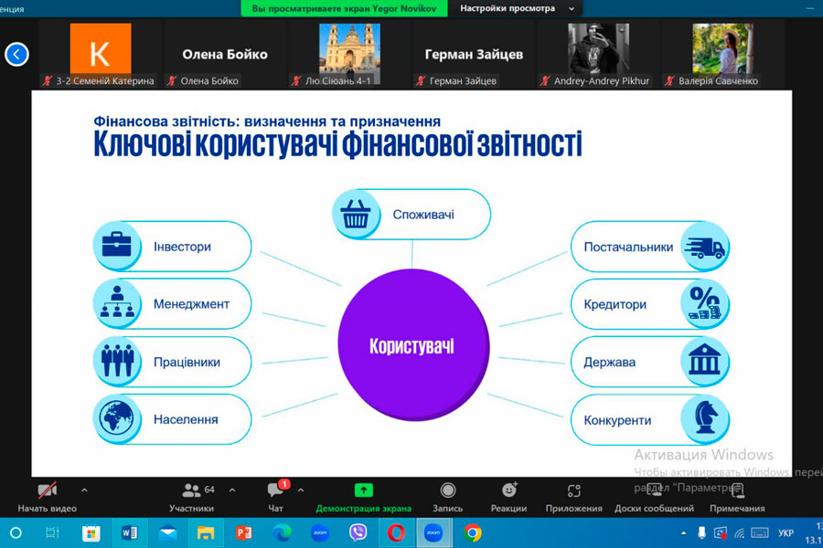The image size is (823, 548).
Task: Click the Інвестори briefcase icon on slide
Action: click(116, 245)
